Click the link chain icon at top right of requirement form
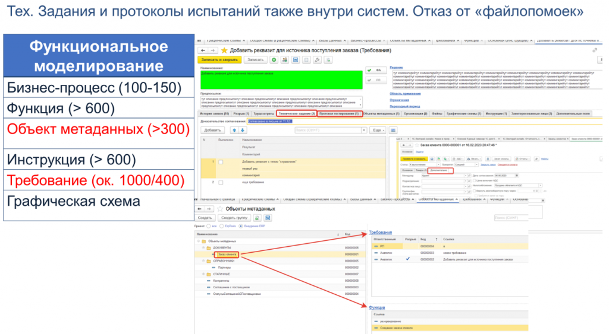This screenshot has height=334, width=609. point(594,50)
